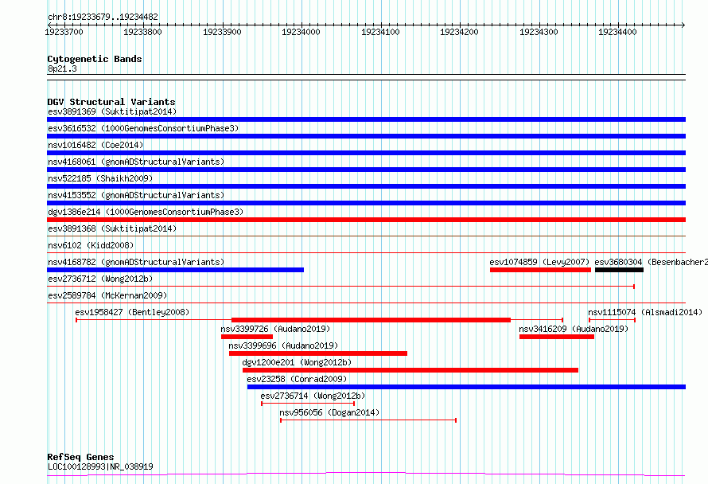Click the 19233800 ruler coordinate
The image size is (708, 484).
click(142, 32)
